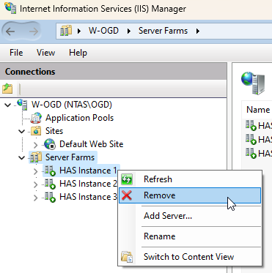Expand the HAS Instance 2 node

click(36, 184)
